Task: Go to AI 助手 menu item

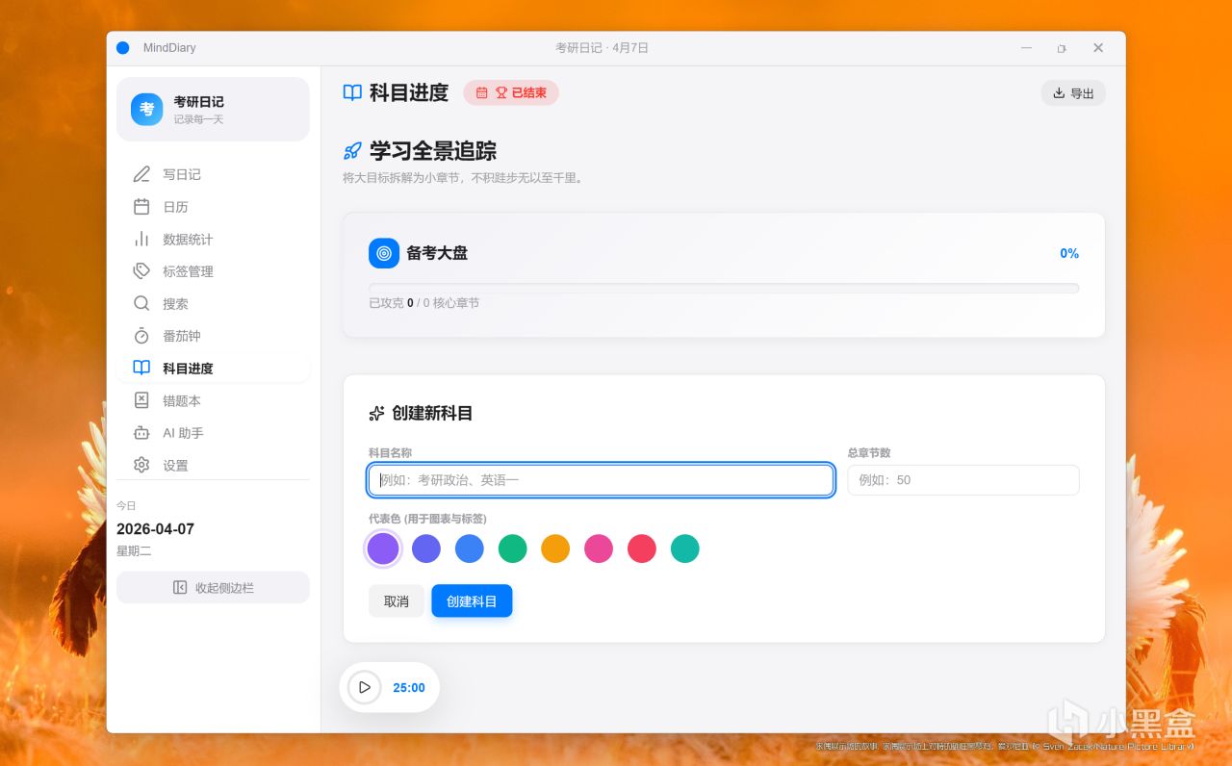Action: 213,433
